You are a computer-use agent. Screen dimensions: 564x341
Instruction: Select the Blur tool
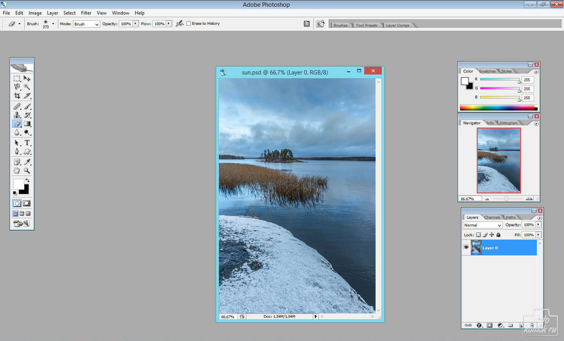[x=17, y=132]
